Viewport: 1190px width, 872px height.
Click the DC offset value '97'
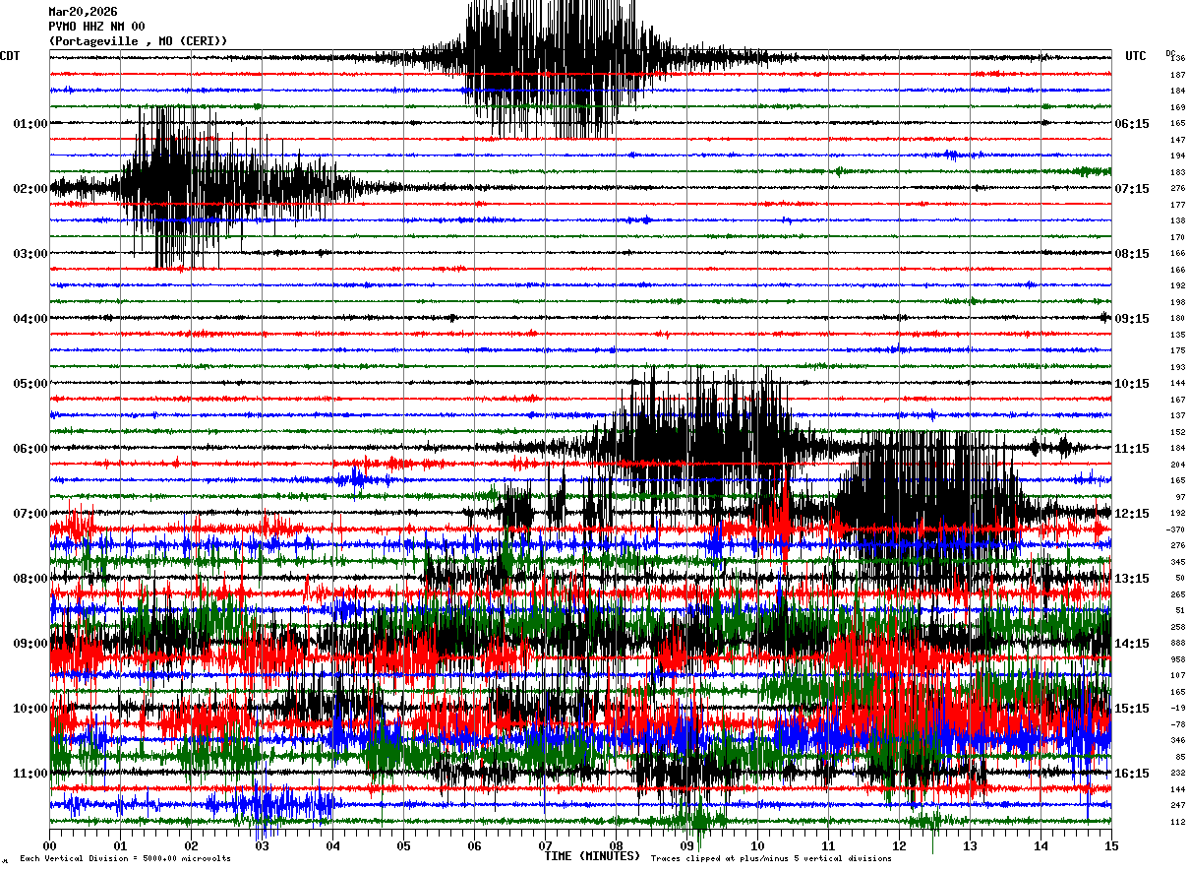(1180, 497)
